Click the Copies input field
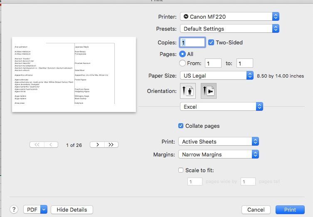 point(192,42)
